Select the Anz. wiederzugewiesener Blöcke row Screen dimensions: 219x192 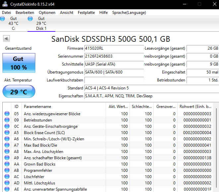108,114
